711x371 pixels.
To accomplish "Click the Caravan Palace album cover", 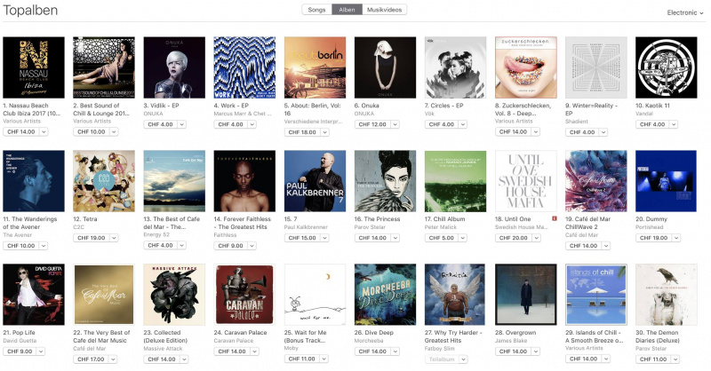I will tap(244, 295).
